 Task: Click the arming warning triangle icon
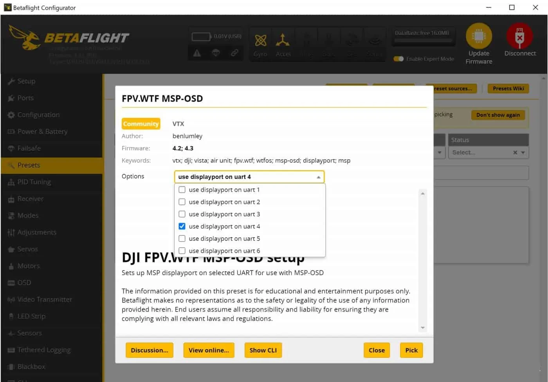click(x=197, y=53)
